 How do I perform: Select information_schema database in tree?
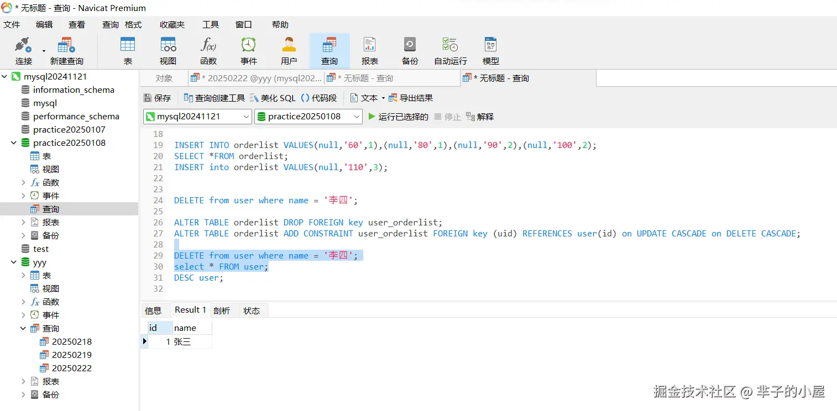click(74, 90)
